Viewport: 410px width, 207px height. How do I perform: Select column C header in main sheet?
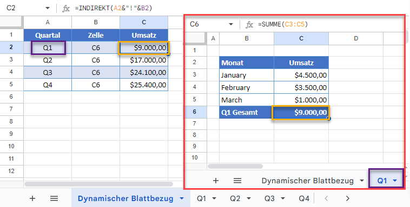pos(144,23)
